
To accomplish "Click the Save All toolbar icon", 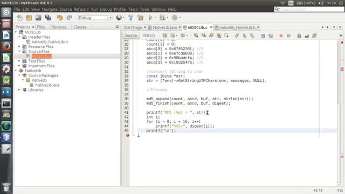I will (x=48, y=18).
